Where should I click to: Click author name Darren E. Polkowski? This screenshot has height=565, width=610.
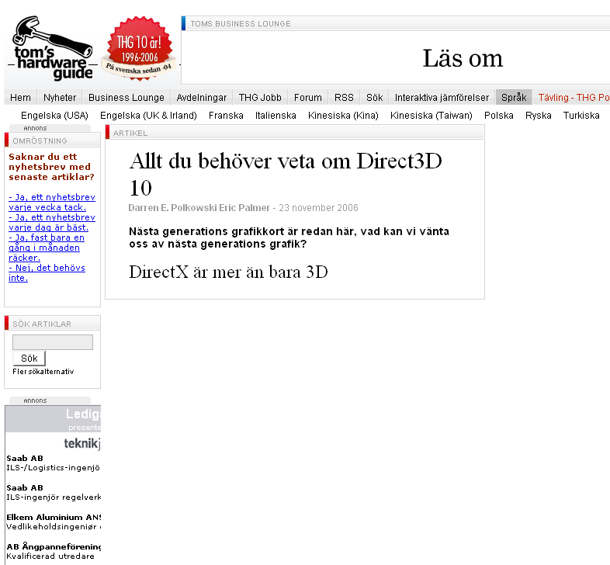click(x=173, y=208)
